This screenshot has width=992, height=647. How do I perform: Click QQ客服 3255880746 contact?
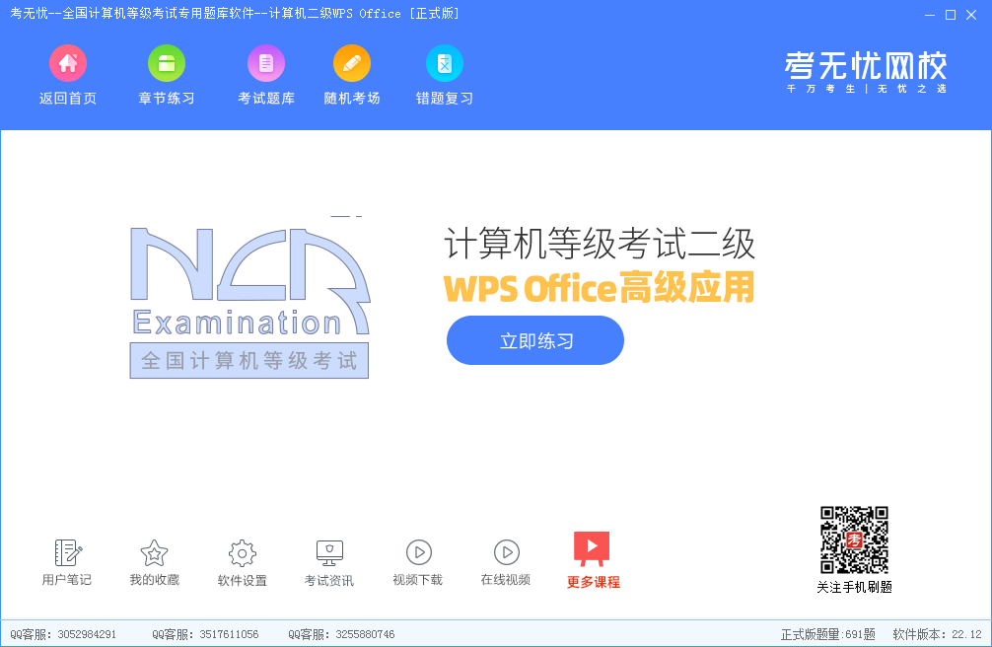341,634
